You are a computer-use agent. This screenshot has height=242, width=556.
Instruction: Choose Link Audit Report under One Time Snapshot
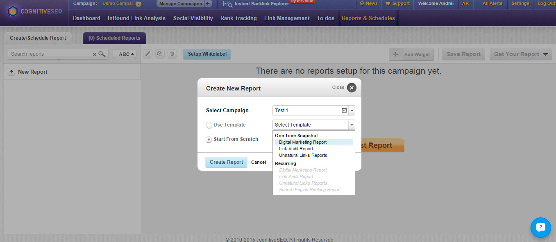(x=296, y=149)
